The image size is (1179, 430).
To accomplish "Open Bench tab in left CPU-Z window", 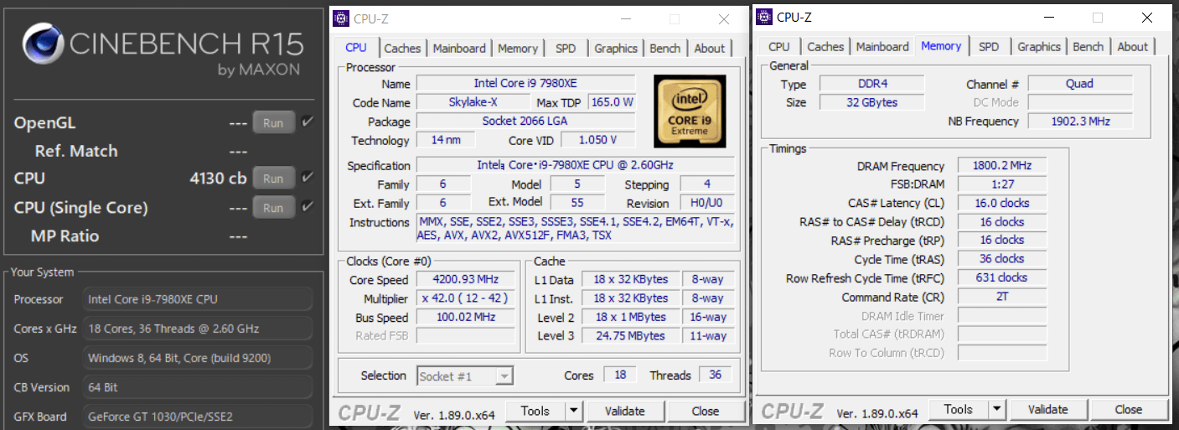I will click(665, 49).
